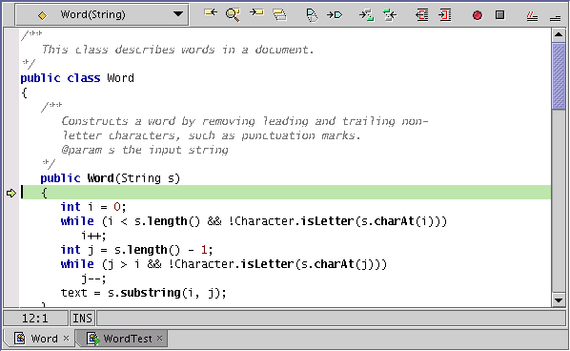Viewport: 570px width, 351px height.
Task: Click the Find Previous Occurrence toolbar icon
Action: click(x=211, y=13)
